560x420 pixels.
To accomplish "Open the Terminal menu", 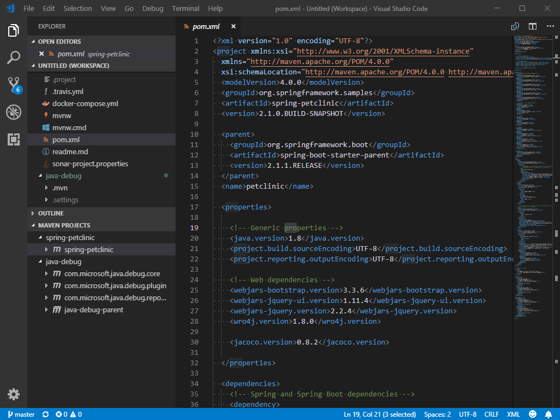I will click(185, 8).
